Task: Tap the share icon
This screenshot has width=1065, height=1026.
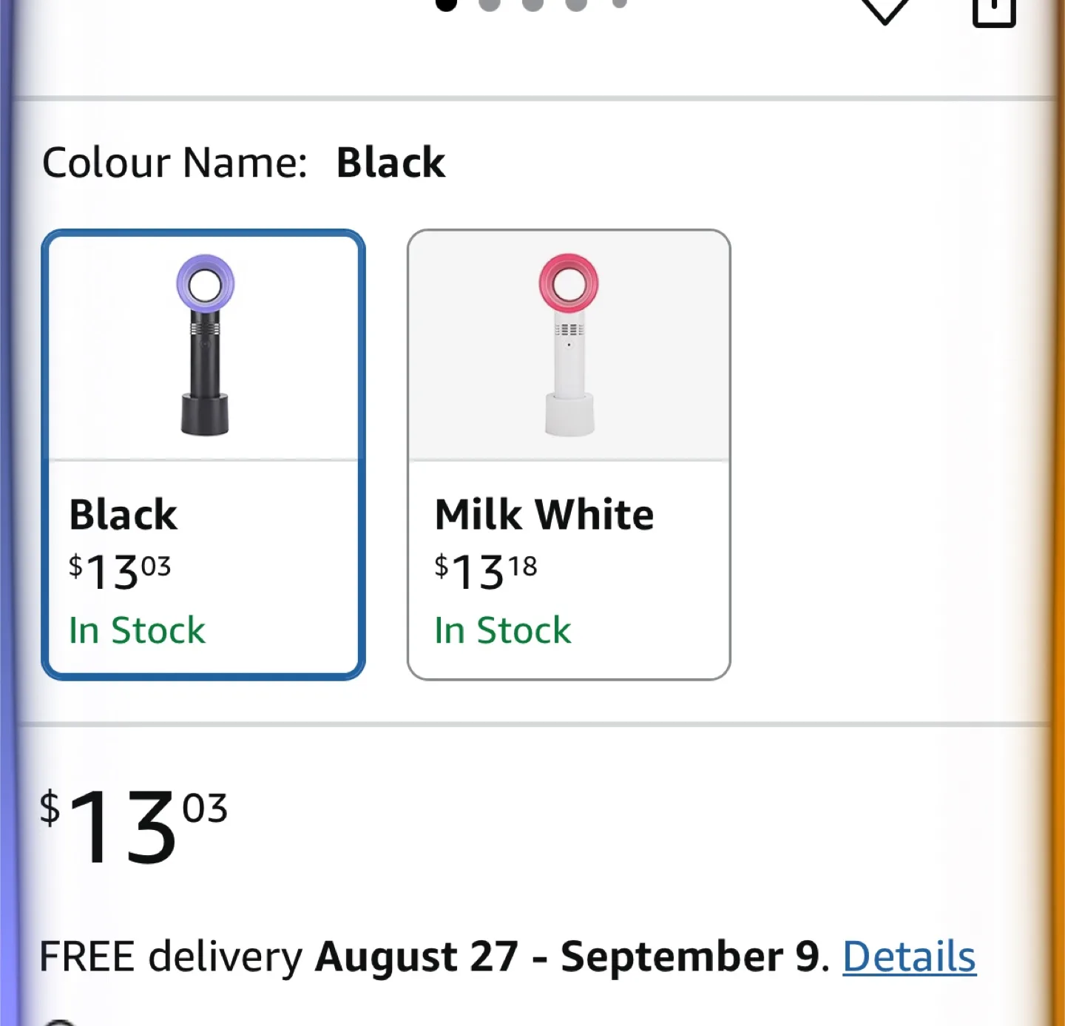Action: click(994, 10)
